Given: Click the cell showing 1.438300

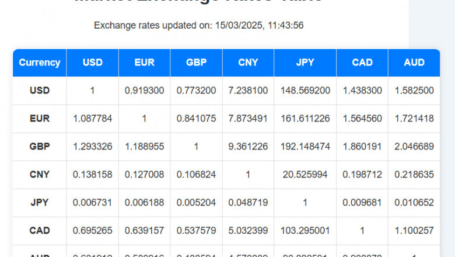Looking at the screenshot, I should (362, 91).
